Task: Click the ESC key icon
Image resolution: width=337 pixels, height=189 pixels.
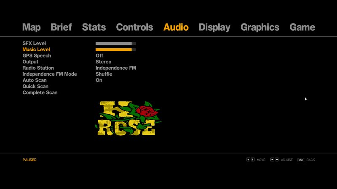Action: tap(301, 160)
